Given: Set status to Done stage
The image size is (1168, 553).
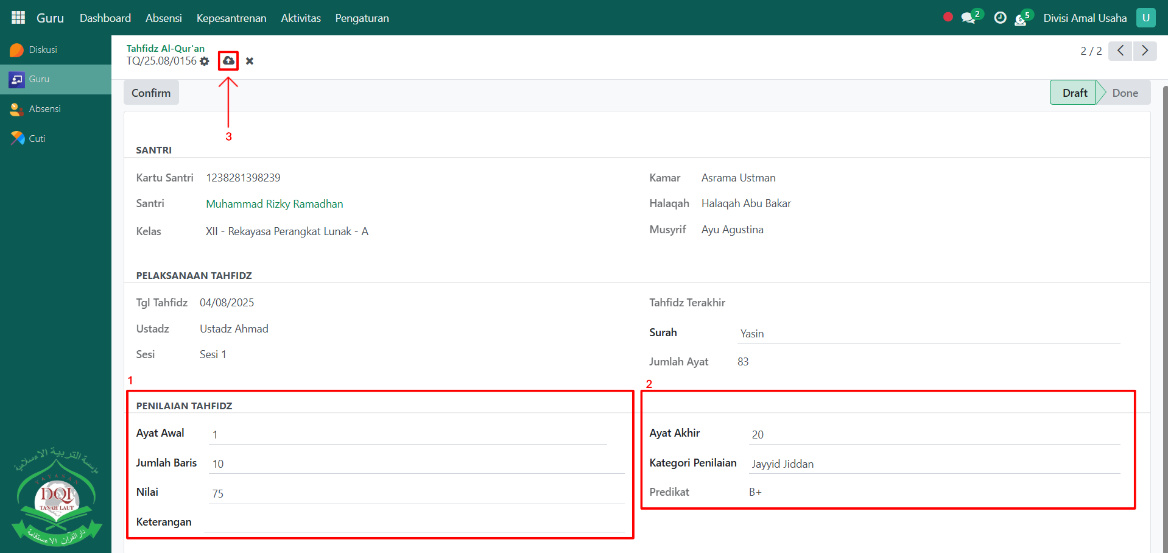Looking at the screenshot, I should click(1124, 93).
